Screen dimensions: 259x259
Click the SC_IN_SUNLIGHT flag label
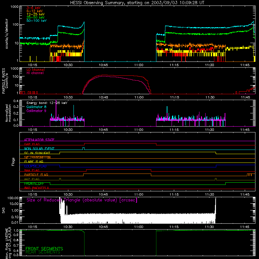37,153
